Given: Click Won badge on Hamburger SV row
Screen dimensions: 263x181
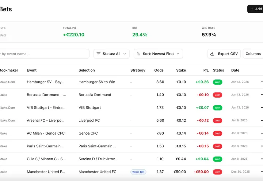Looking at the screenshot, I should [217, 82].
